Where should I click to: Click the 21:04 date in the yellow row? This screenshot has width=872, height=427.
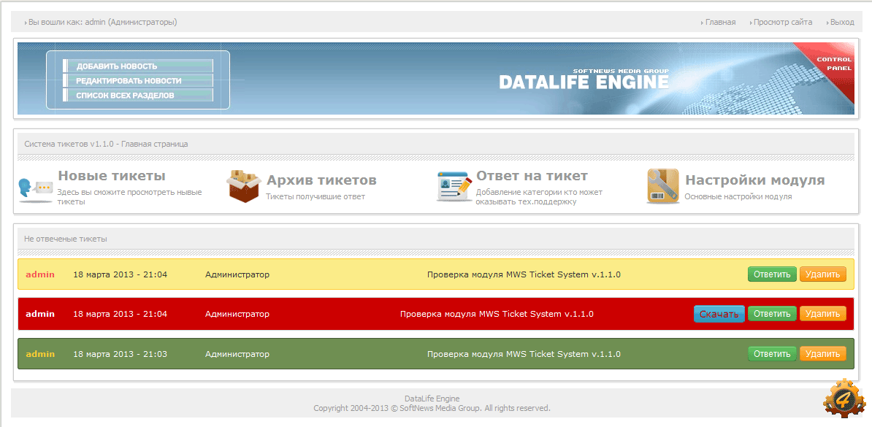click(x=120, y=274)
